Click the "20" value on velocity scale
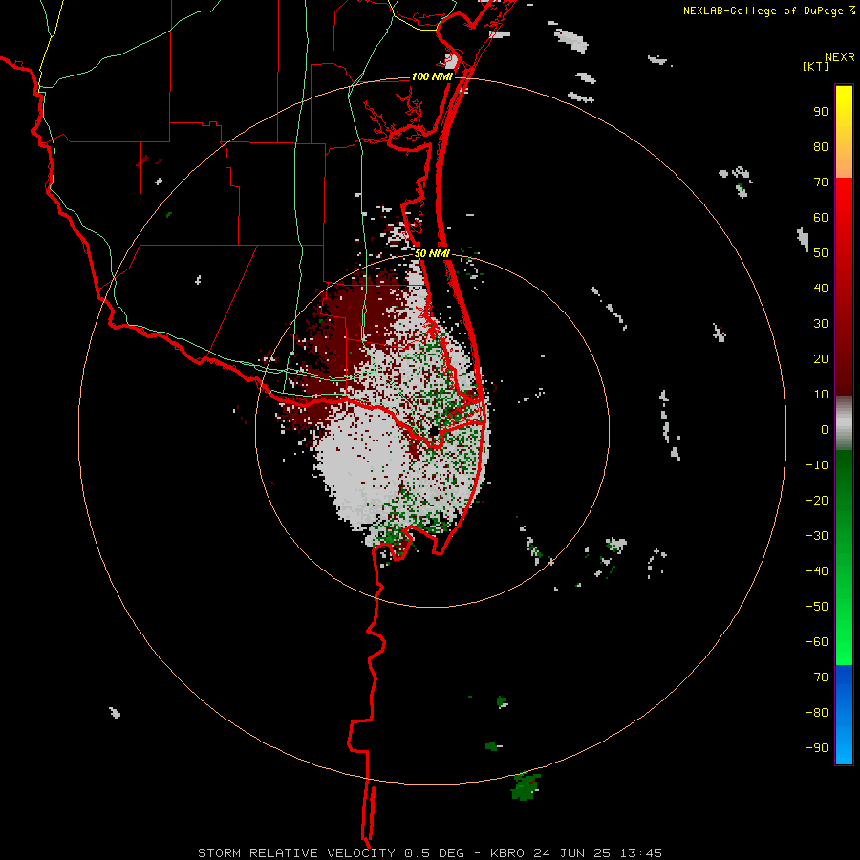Viewport: 860px width, 860px height. point(821,358)
